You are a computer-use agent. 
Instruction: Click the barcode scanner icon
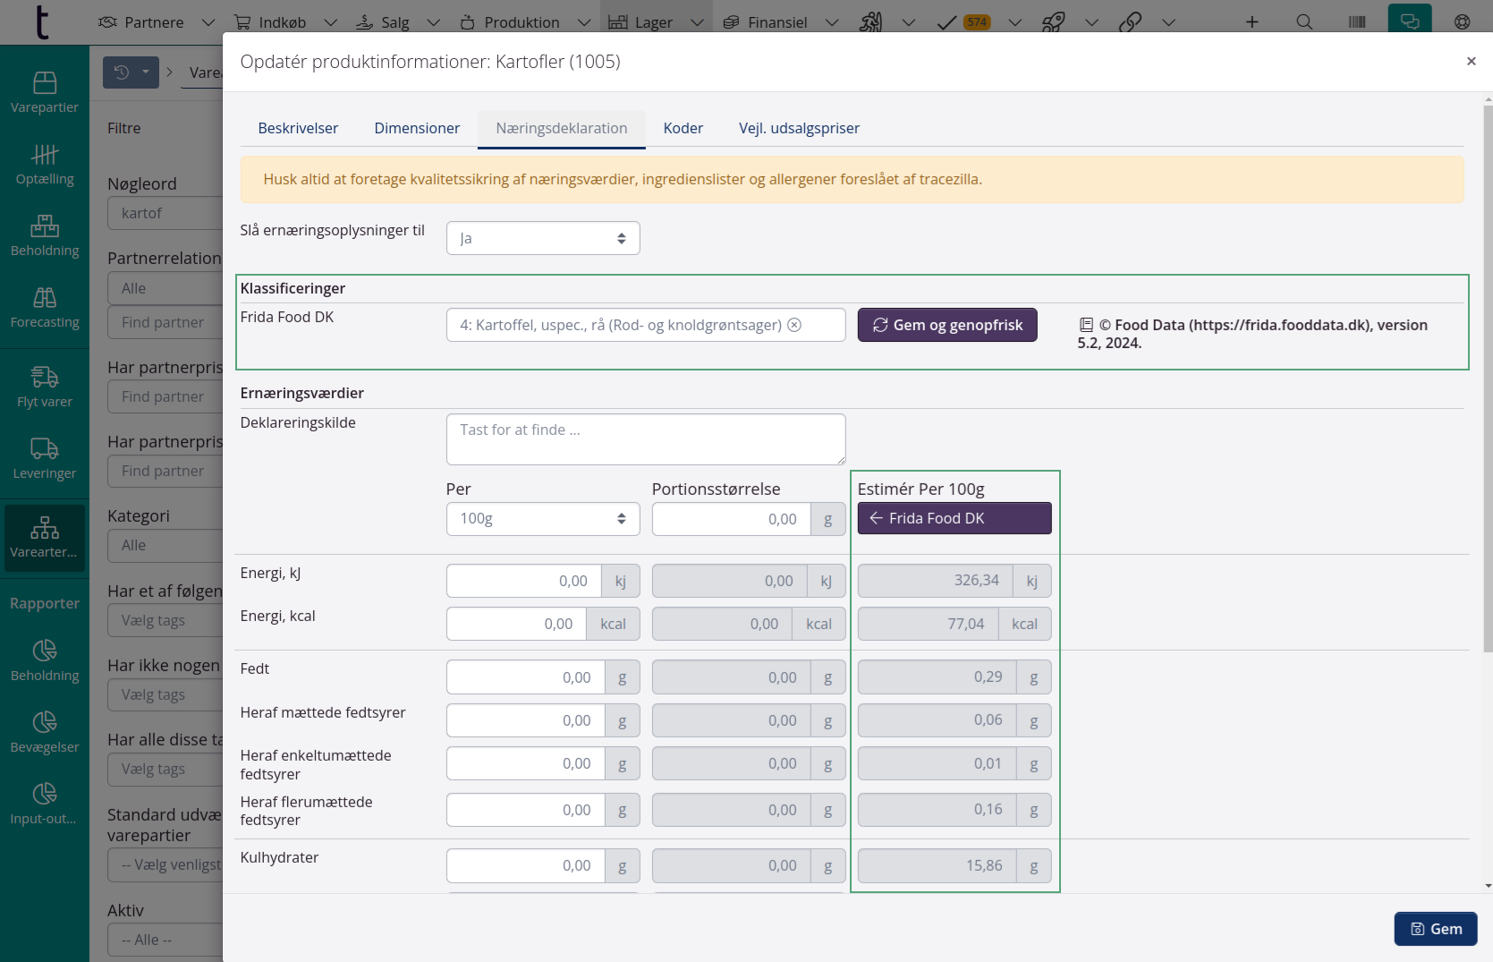1357,22
